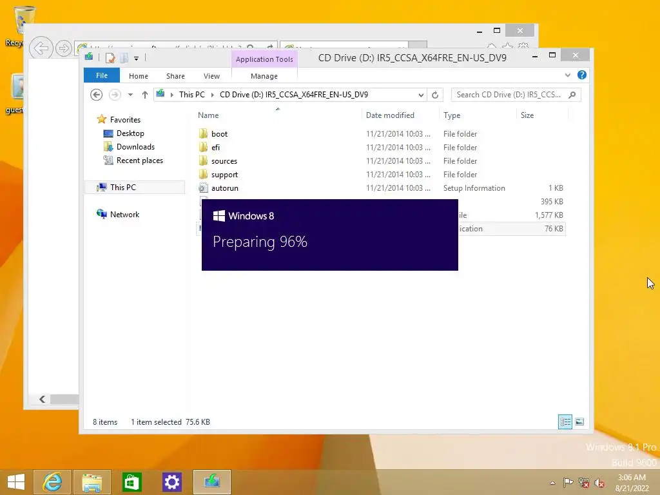Open the recent locations dropdown arrow
This screenshot has width=660, height=495.
(130, 95)
